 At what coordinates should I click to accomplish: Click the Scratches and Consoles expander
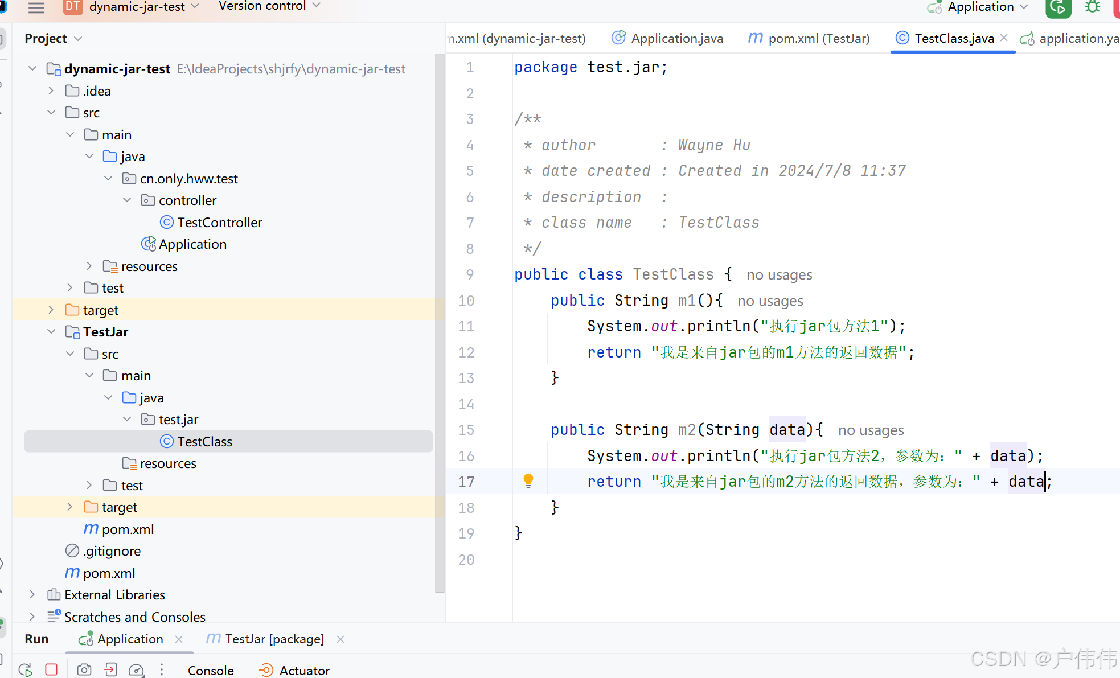(x=32, y=617)
